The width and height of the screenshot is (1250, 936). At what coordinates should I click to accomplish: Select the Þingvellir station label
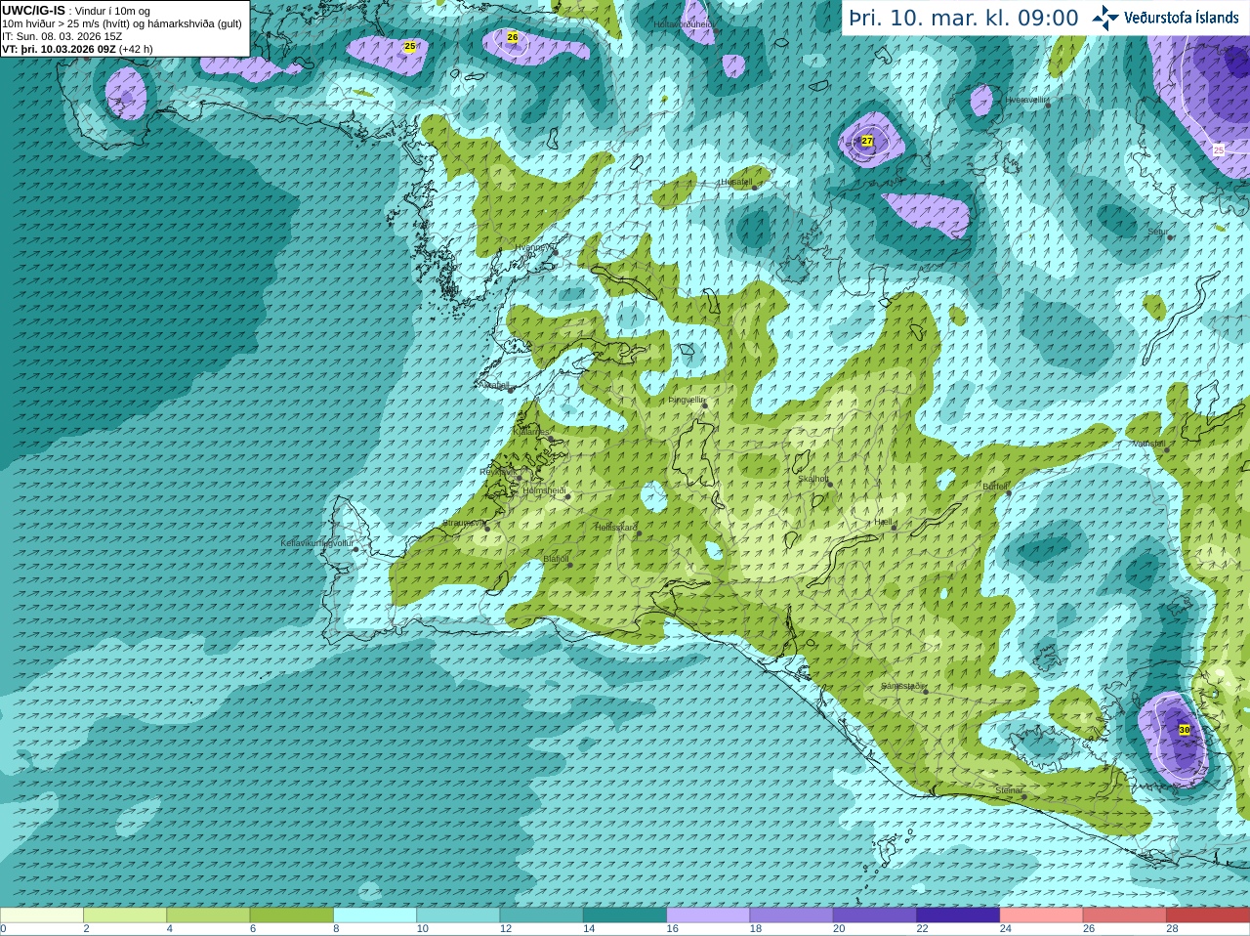687,400
